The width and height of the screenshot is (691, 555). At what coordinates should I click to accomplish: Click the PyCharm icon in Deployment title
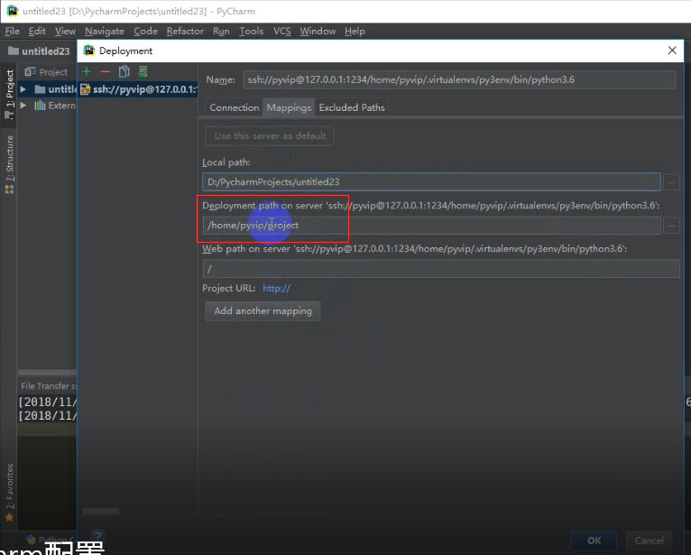tap(89, 51)
